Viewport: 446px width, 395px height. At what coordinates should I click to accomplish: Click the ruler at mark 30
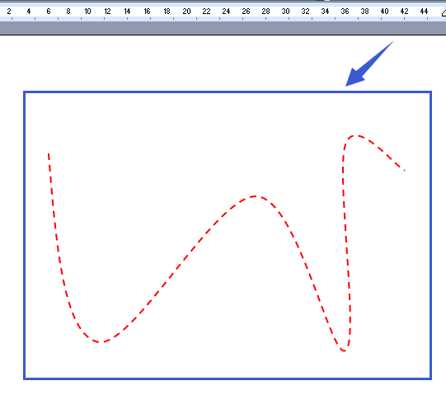coord(285,12)
